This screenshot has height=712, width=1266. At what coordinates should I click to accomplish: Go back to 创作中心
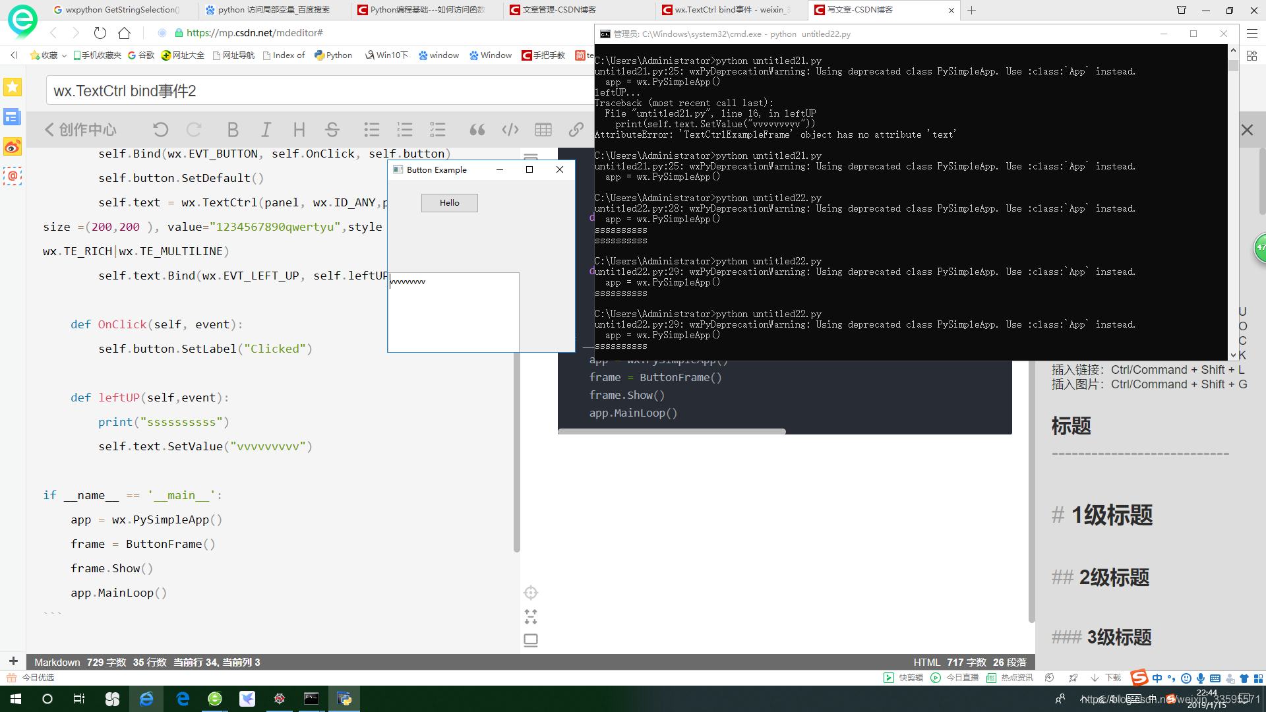pyautogui.click(x=80, y=130)
